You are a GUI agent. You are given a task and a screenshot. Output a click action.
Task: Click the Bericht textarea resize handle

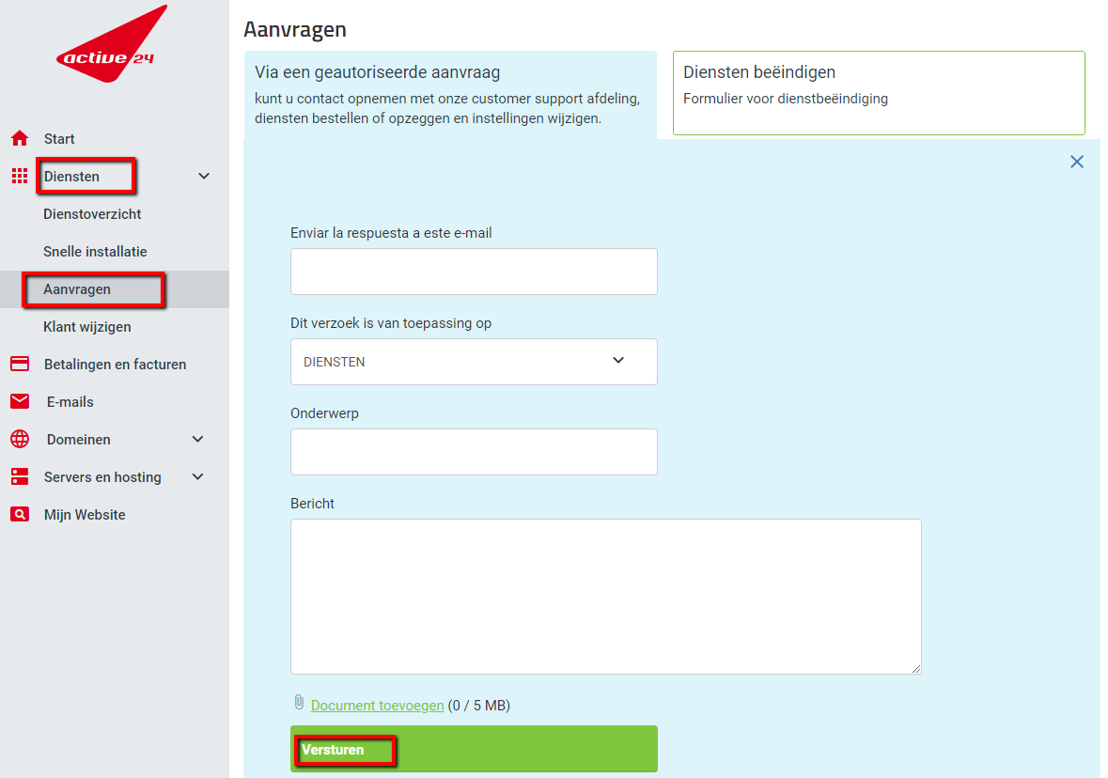coord(915,668)
